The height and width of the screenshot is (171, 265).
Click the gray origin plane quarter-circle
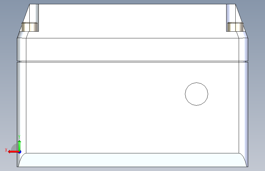point(15,148)
